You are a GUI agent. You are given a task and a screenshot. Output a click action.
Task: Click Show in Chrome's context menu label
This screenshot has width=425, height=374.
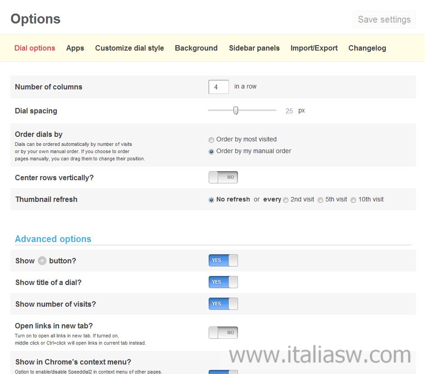click(73, 362)
